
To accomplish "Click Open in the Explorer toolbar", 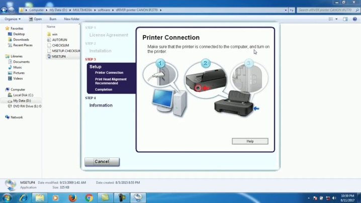I will point(36,19).
